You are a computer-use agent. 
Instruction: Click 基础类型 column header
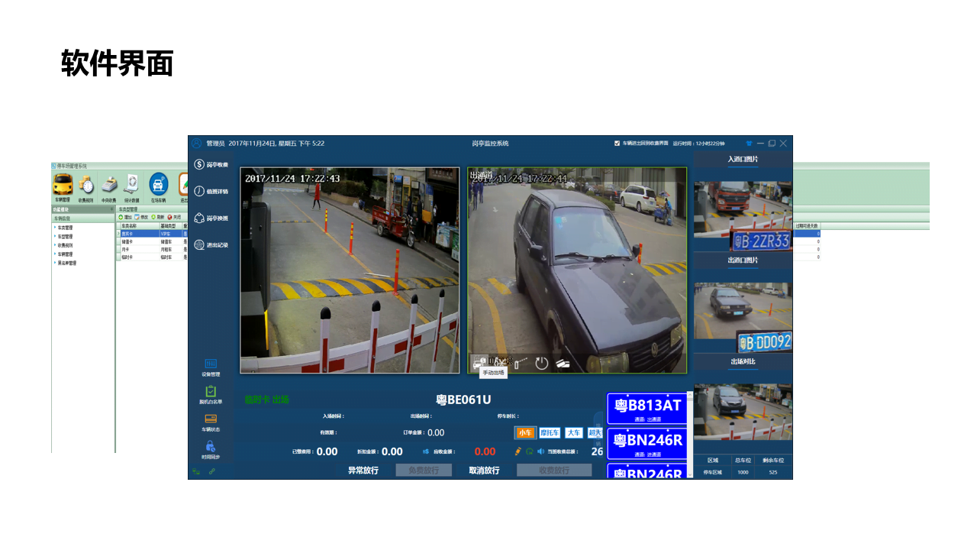tap(170, 226)
